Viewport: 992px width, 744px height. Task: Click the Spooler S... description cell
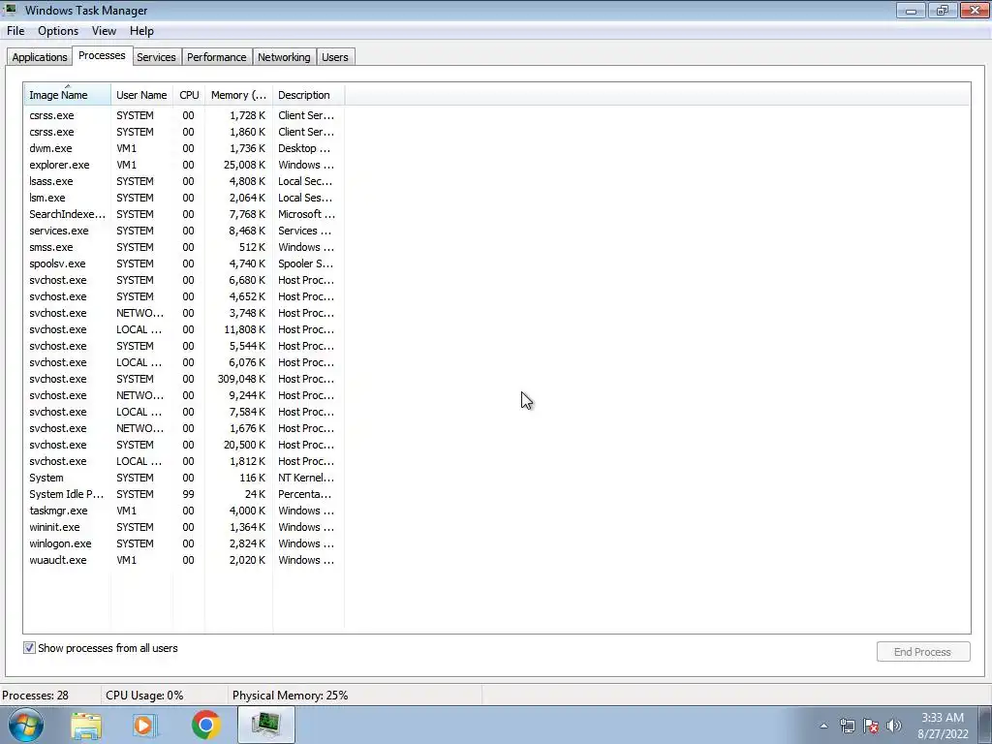[305, 263]
